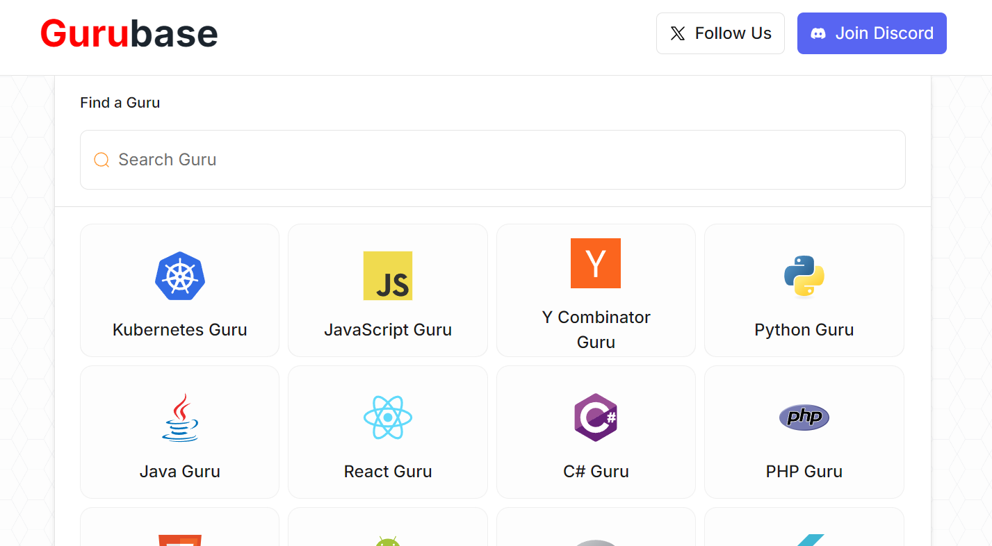Open the orange Y Combinator icon
The image size is (992, 546).
point(596,263)
